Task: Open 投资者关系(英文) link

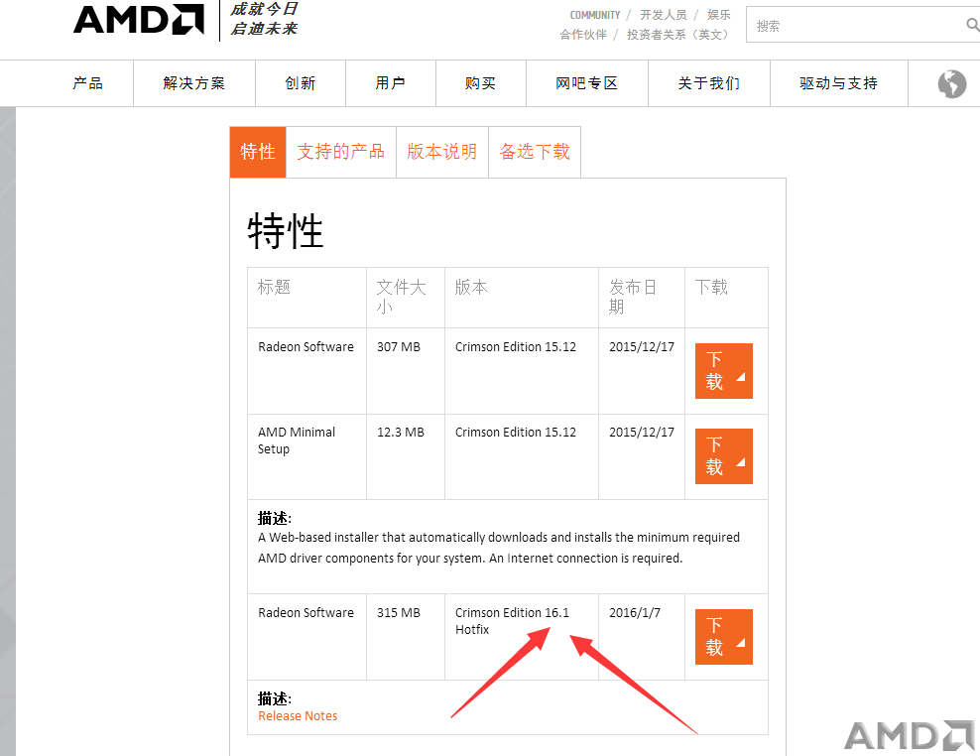Action: 678,35
